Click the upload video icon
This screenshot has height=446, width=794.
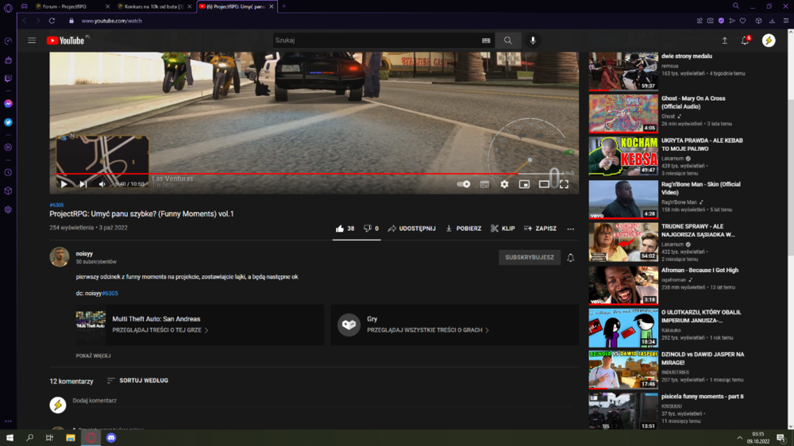coord(725,40)
